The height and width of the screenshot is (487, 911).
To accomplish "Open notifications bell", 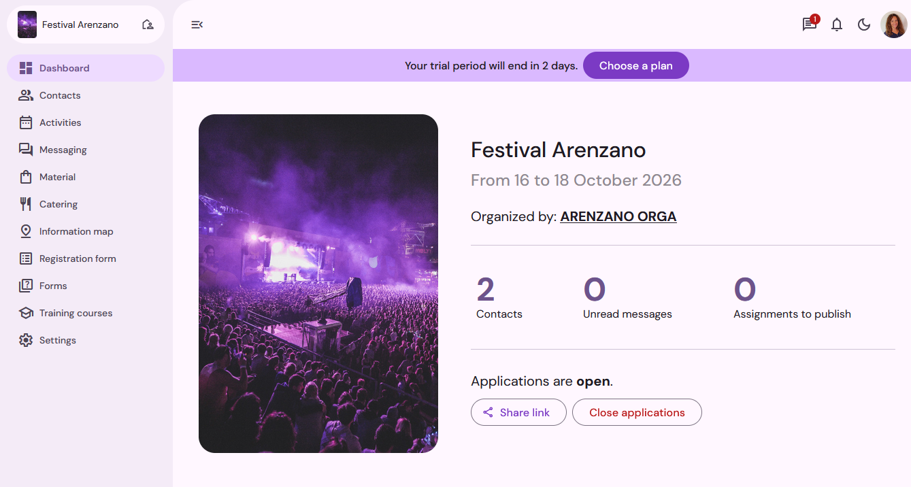I will click(837, 24).
